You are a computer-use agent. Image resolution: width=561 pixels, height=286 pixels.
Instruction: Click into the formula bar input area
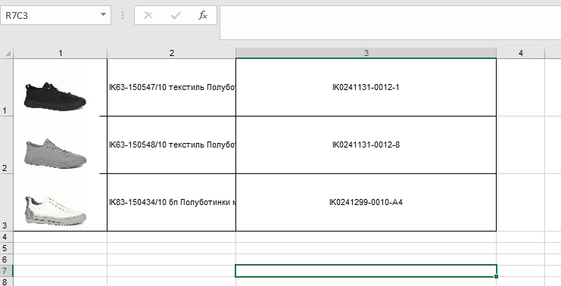(391, 23)
